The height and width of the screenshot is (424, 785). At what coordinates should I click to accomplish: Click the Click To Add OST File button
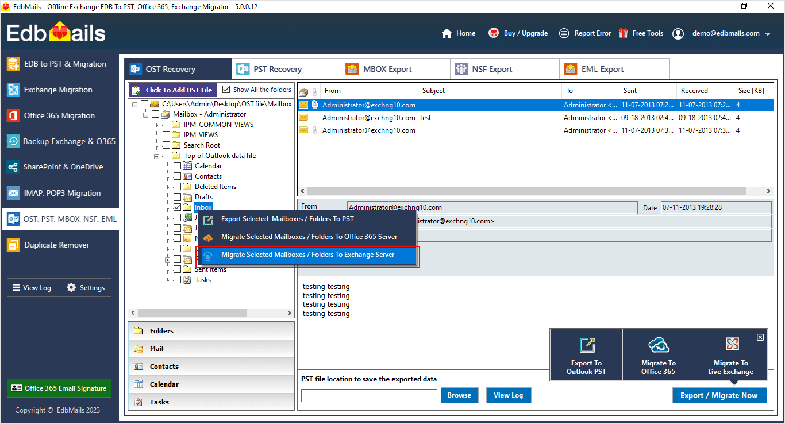(x=172, y=90)
